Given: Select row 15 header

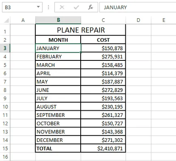Looking at the screenshot, I should pyautogui.click(x=5, y=148).
